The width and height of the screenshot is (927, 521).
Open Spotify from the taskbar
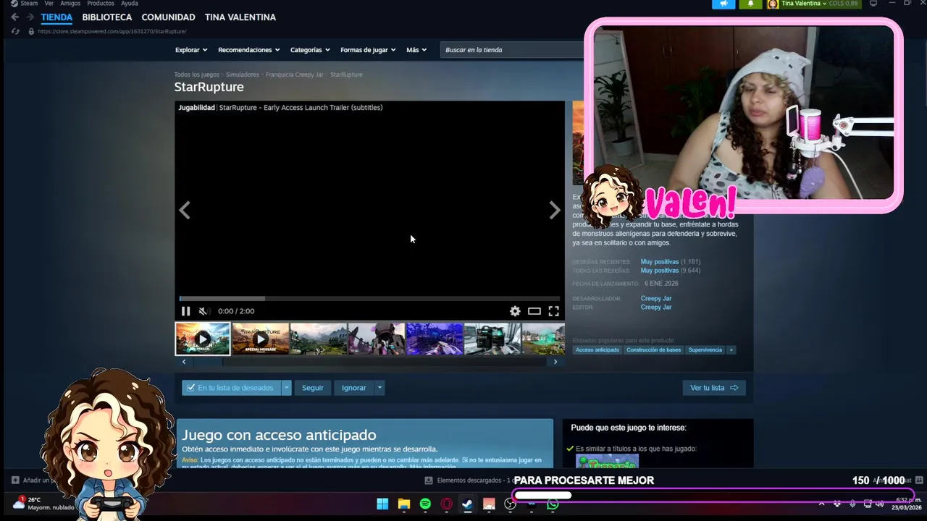425,504
